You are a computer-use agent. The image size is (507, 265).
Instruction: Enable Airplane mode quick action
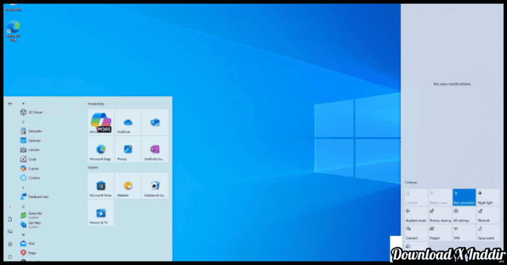click(416, 215)
